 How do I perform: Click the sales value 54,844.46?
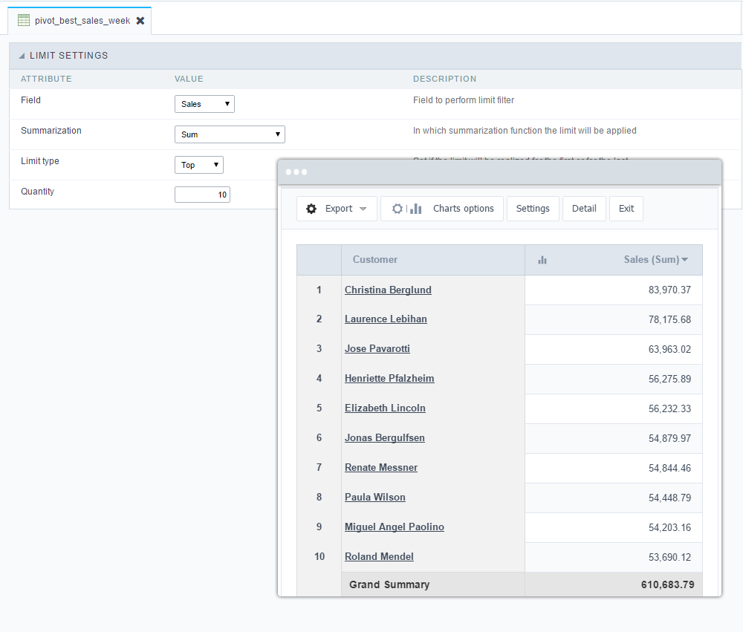pos(669,468)
